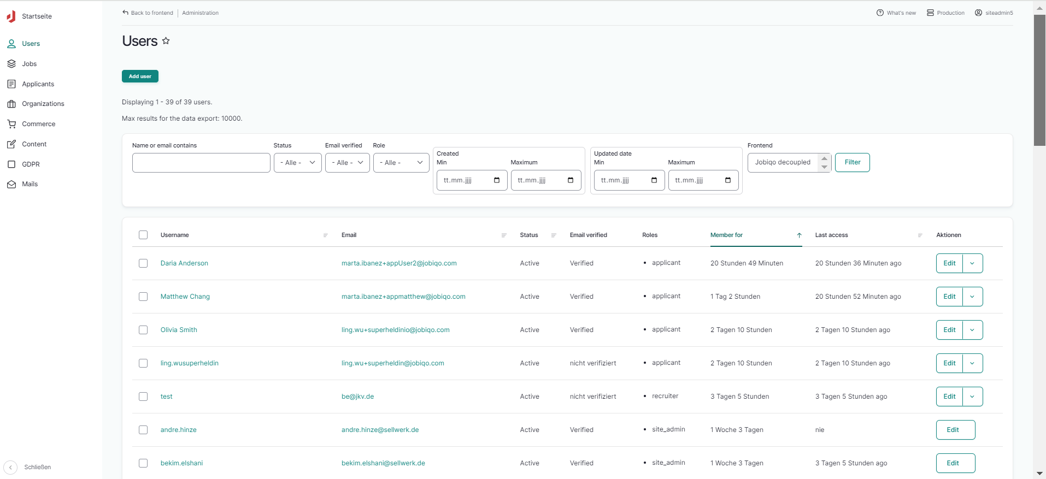Open the Status filter dropdown
This screenshot has width=1046, height=479.
(297, 163)
